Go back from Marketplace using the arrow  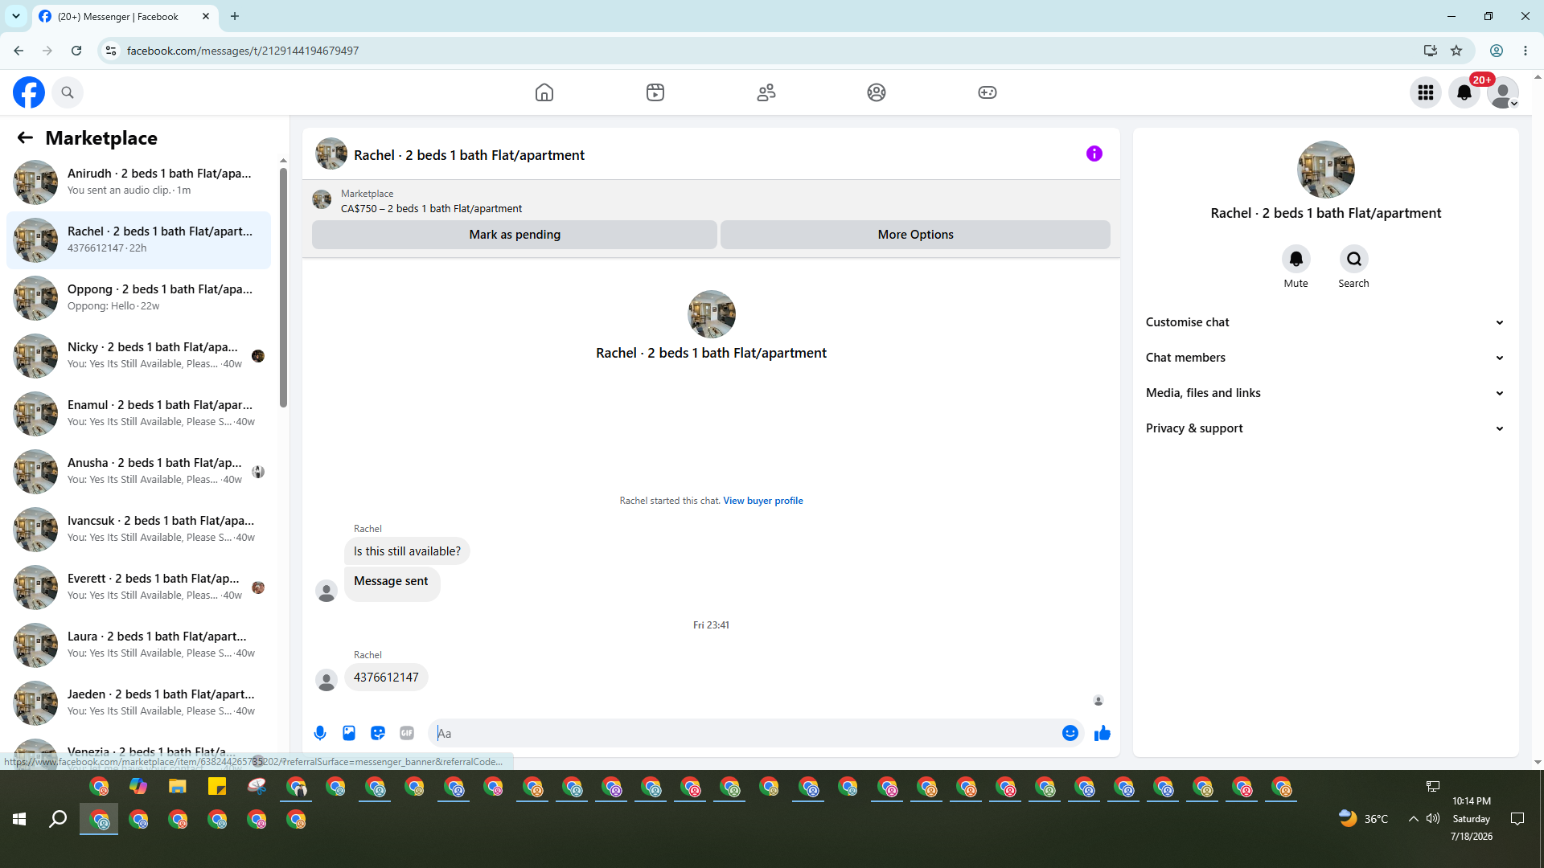pos(25,138)
